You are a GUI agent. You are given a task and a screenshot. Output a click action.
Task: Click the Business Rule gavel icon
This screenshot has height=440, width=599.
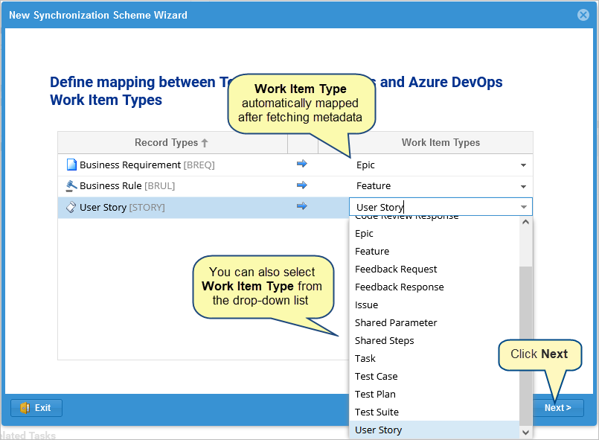(71, 186)
